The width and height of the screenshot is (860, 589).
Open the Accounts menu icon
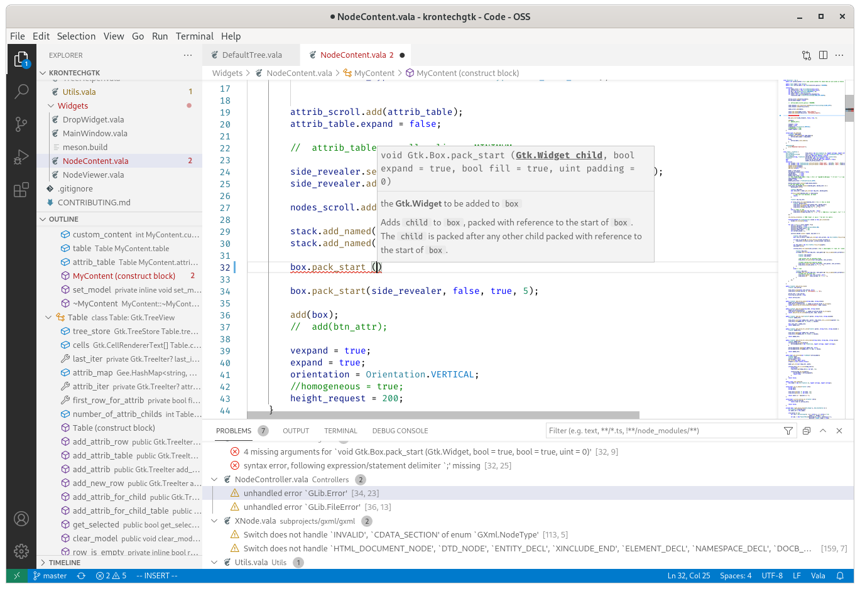point(21,519)
